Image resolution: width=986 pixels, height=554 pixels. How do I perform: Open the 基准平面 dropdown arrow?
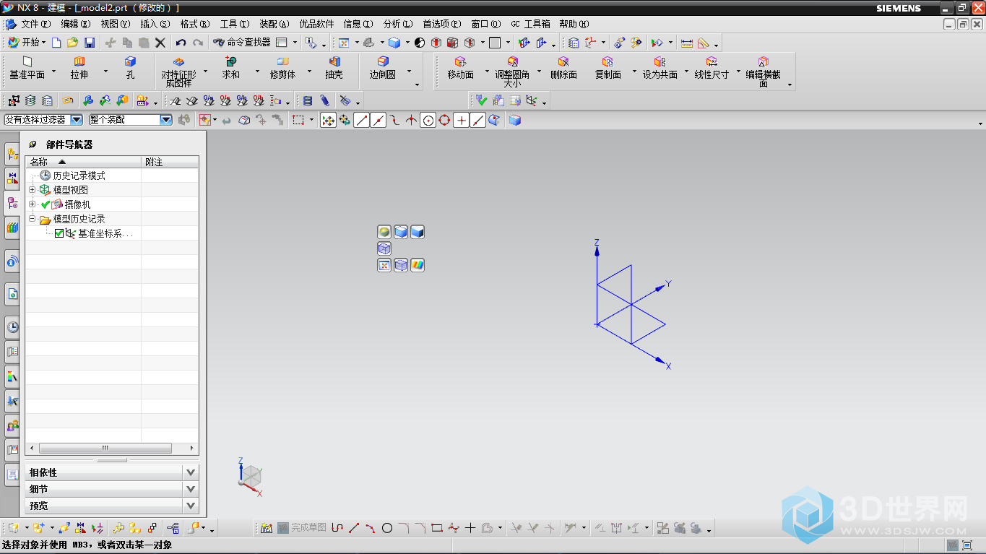(x=53, y=71)
